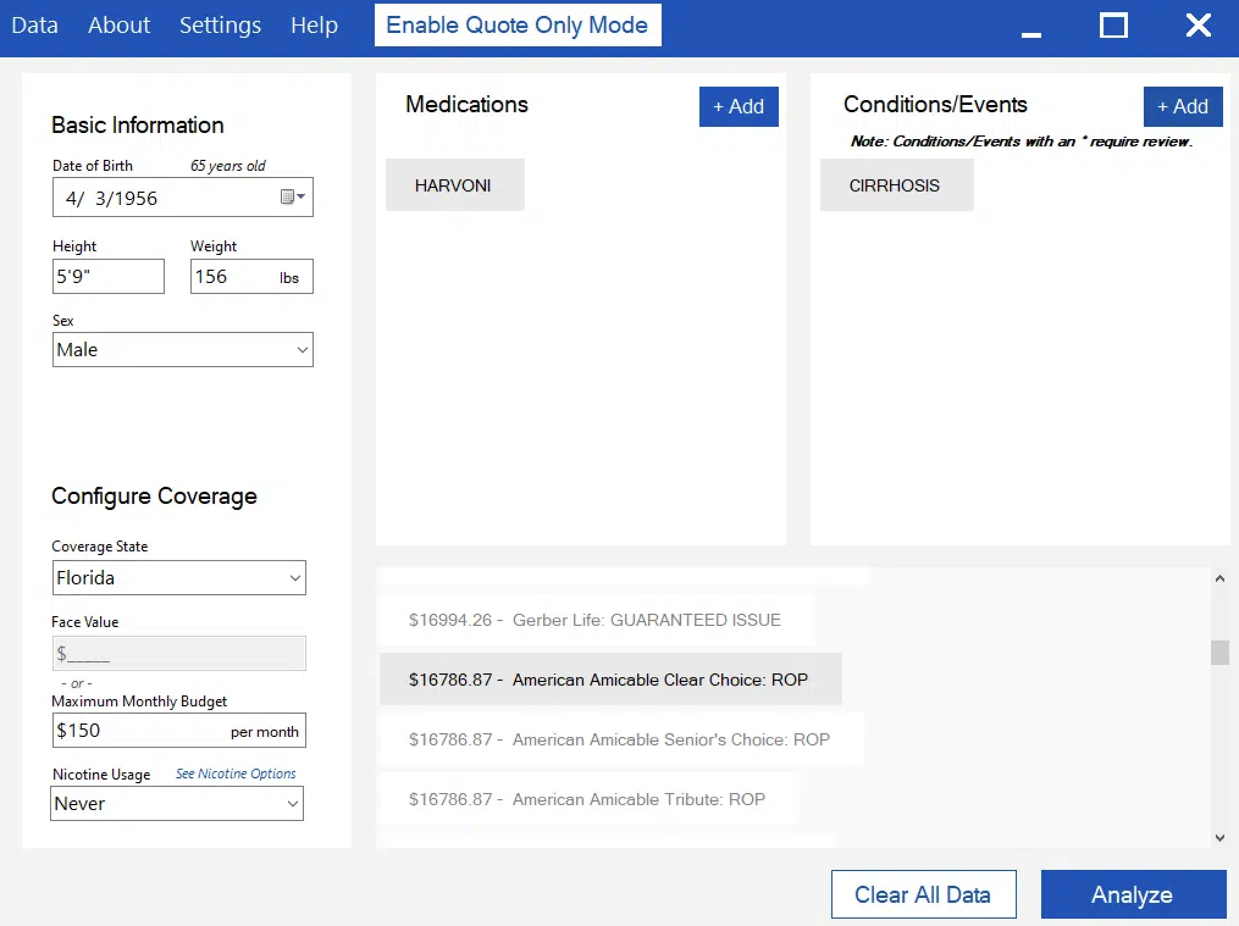The image size is (1239, 926).
Task: Minimize the application window
Action: [x=1031, y=27]
